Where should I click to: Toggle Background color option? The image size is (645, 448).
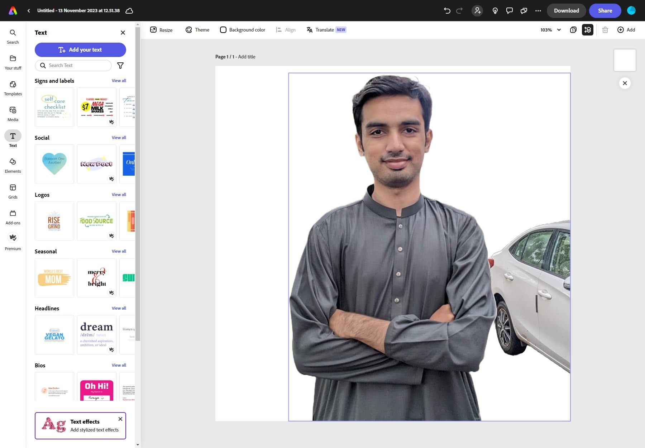[x=243, y=30]
